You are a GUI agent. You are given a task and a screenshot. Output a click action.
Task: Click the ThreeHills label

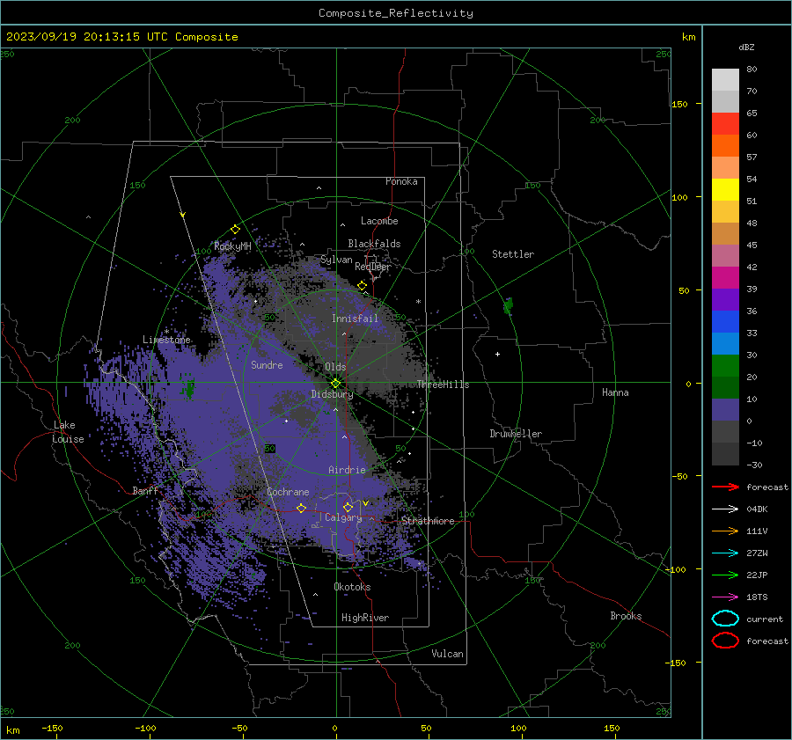point(443,385)
